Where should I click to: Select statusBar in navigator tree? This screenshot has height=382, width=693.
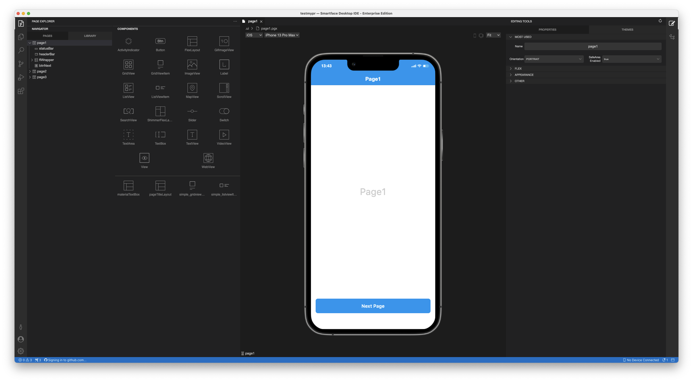[x=46, y=49]
